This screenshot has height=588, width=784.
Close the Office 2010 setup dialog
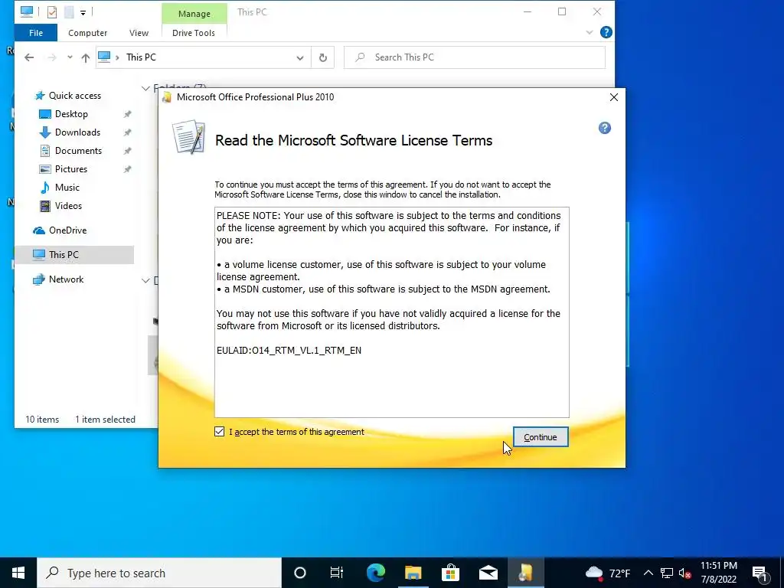click(x=614, y=97)
